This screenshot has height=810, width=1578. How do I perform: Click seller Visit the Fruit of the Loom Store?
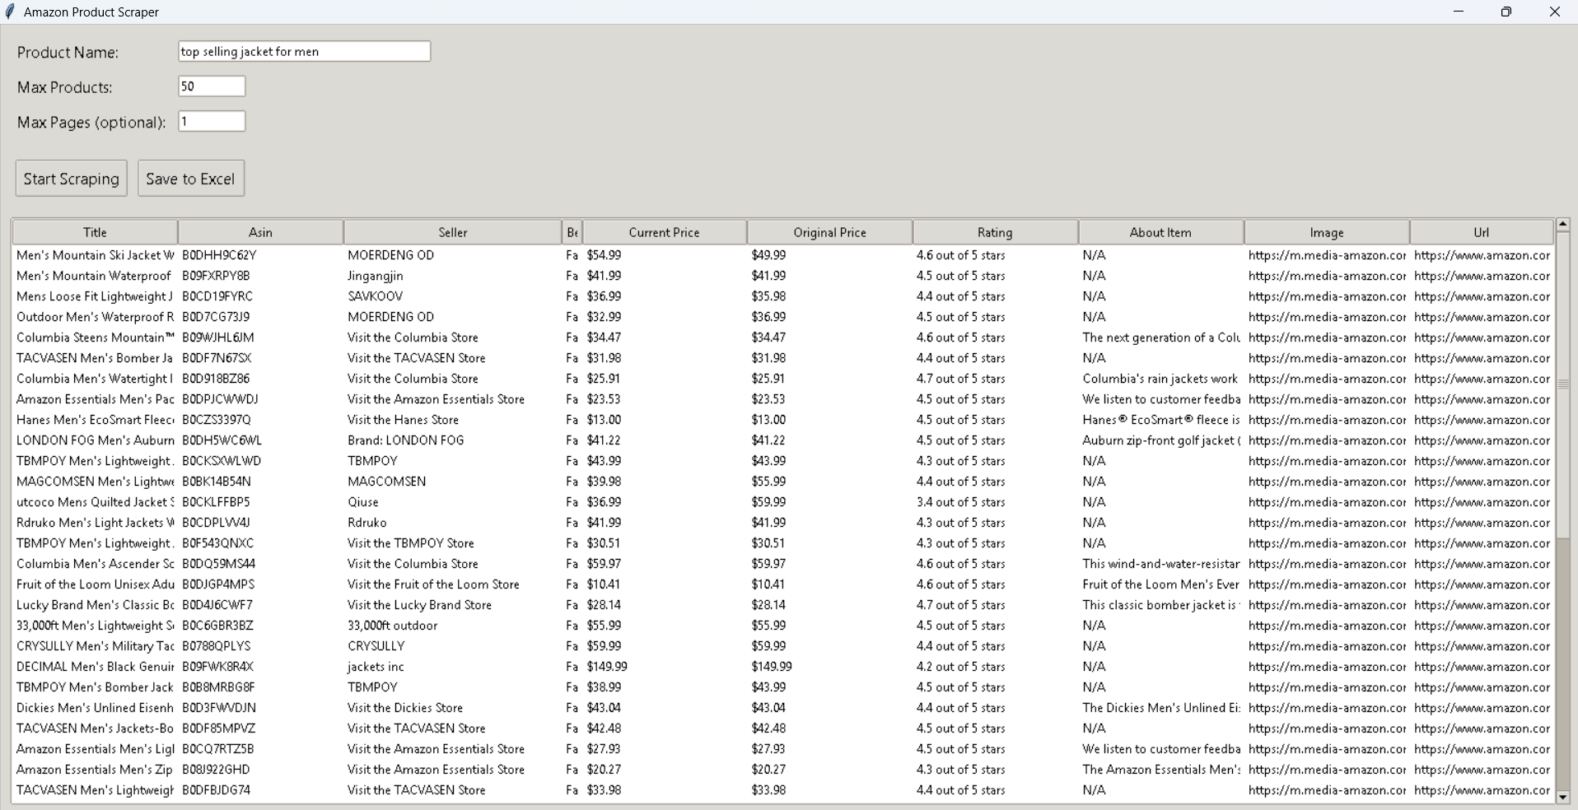[433, 584]
